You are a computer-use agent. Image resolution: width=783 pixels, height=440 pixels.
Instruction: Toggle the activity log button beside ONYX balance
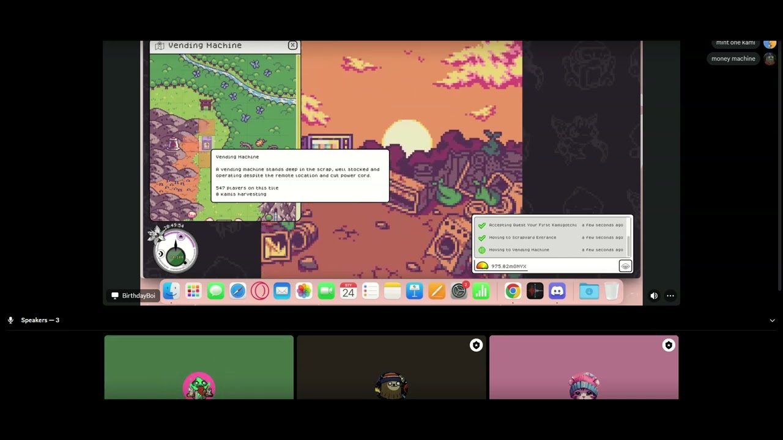(625, 266)
